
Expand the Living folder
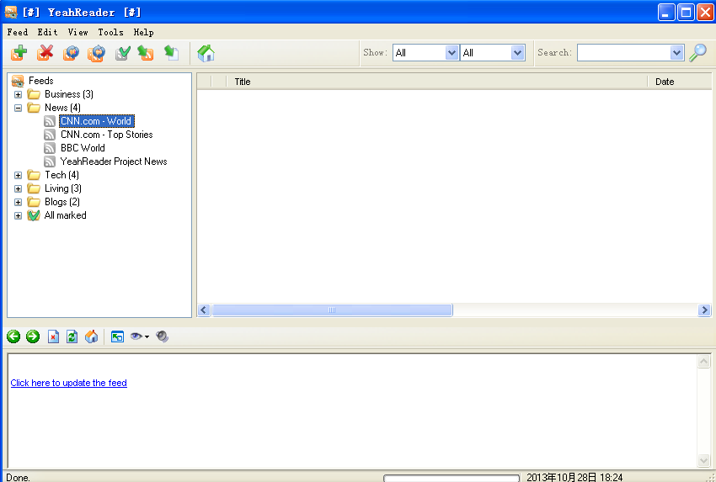(19, 188)
